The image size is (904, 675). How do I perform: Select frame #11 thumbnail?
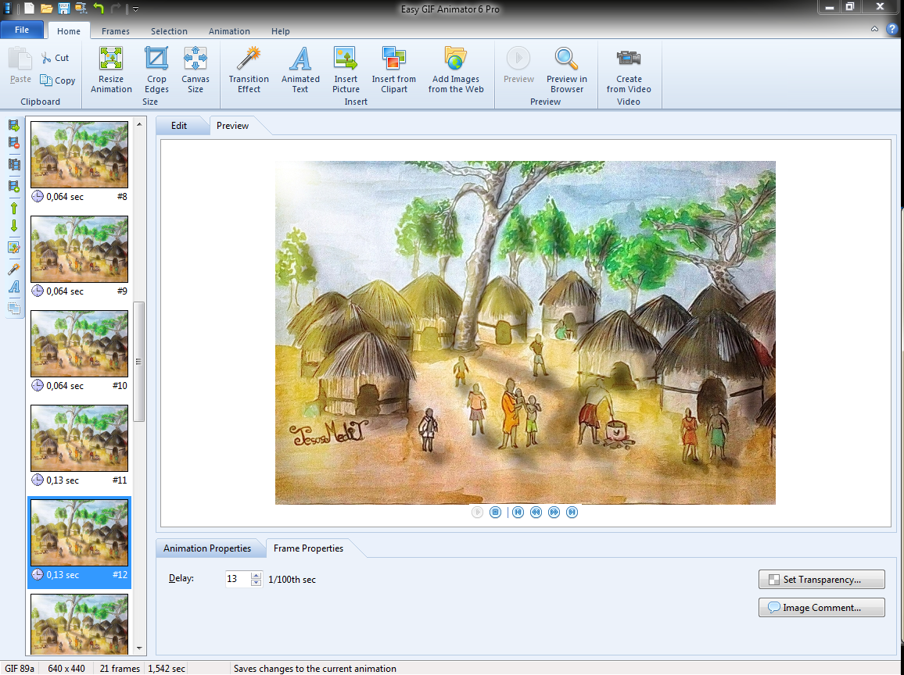(x=80, y=438)
